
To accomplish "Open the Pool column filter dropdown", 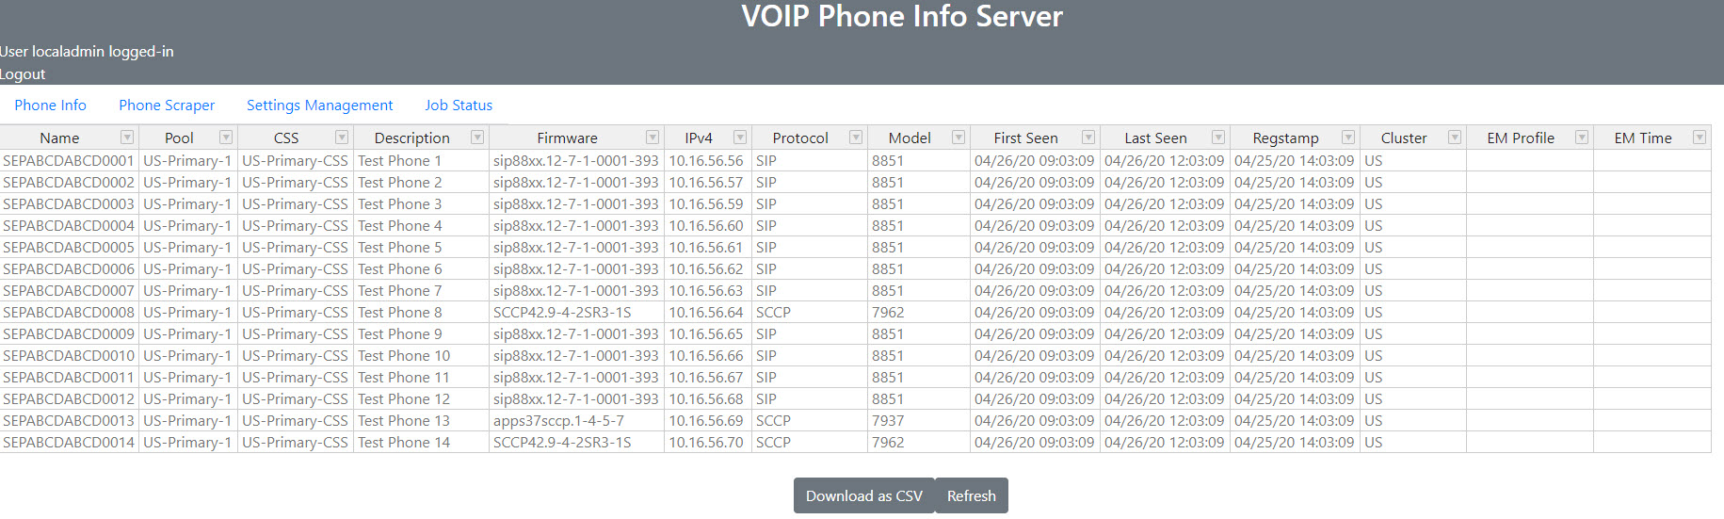I will coord(226,138).
